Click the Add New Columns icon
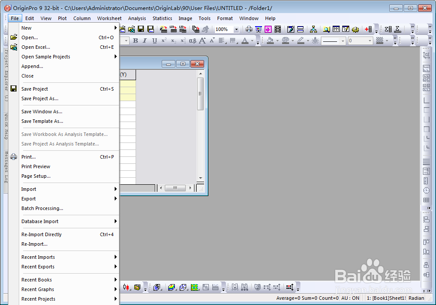 tap(368, 29)
